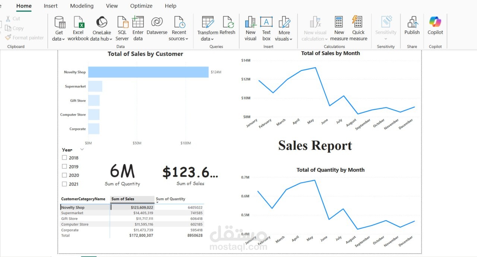
Task: Click the Sensitivity label icon
Action: coord(386,22)
